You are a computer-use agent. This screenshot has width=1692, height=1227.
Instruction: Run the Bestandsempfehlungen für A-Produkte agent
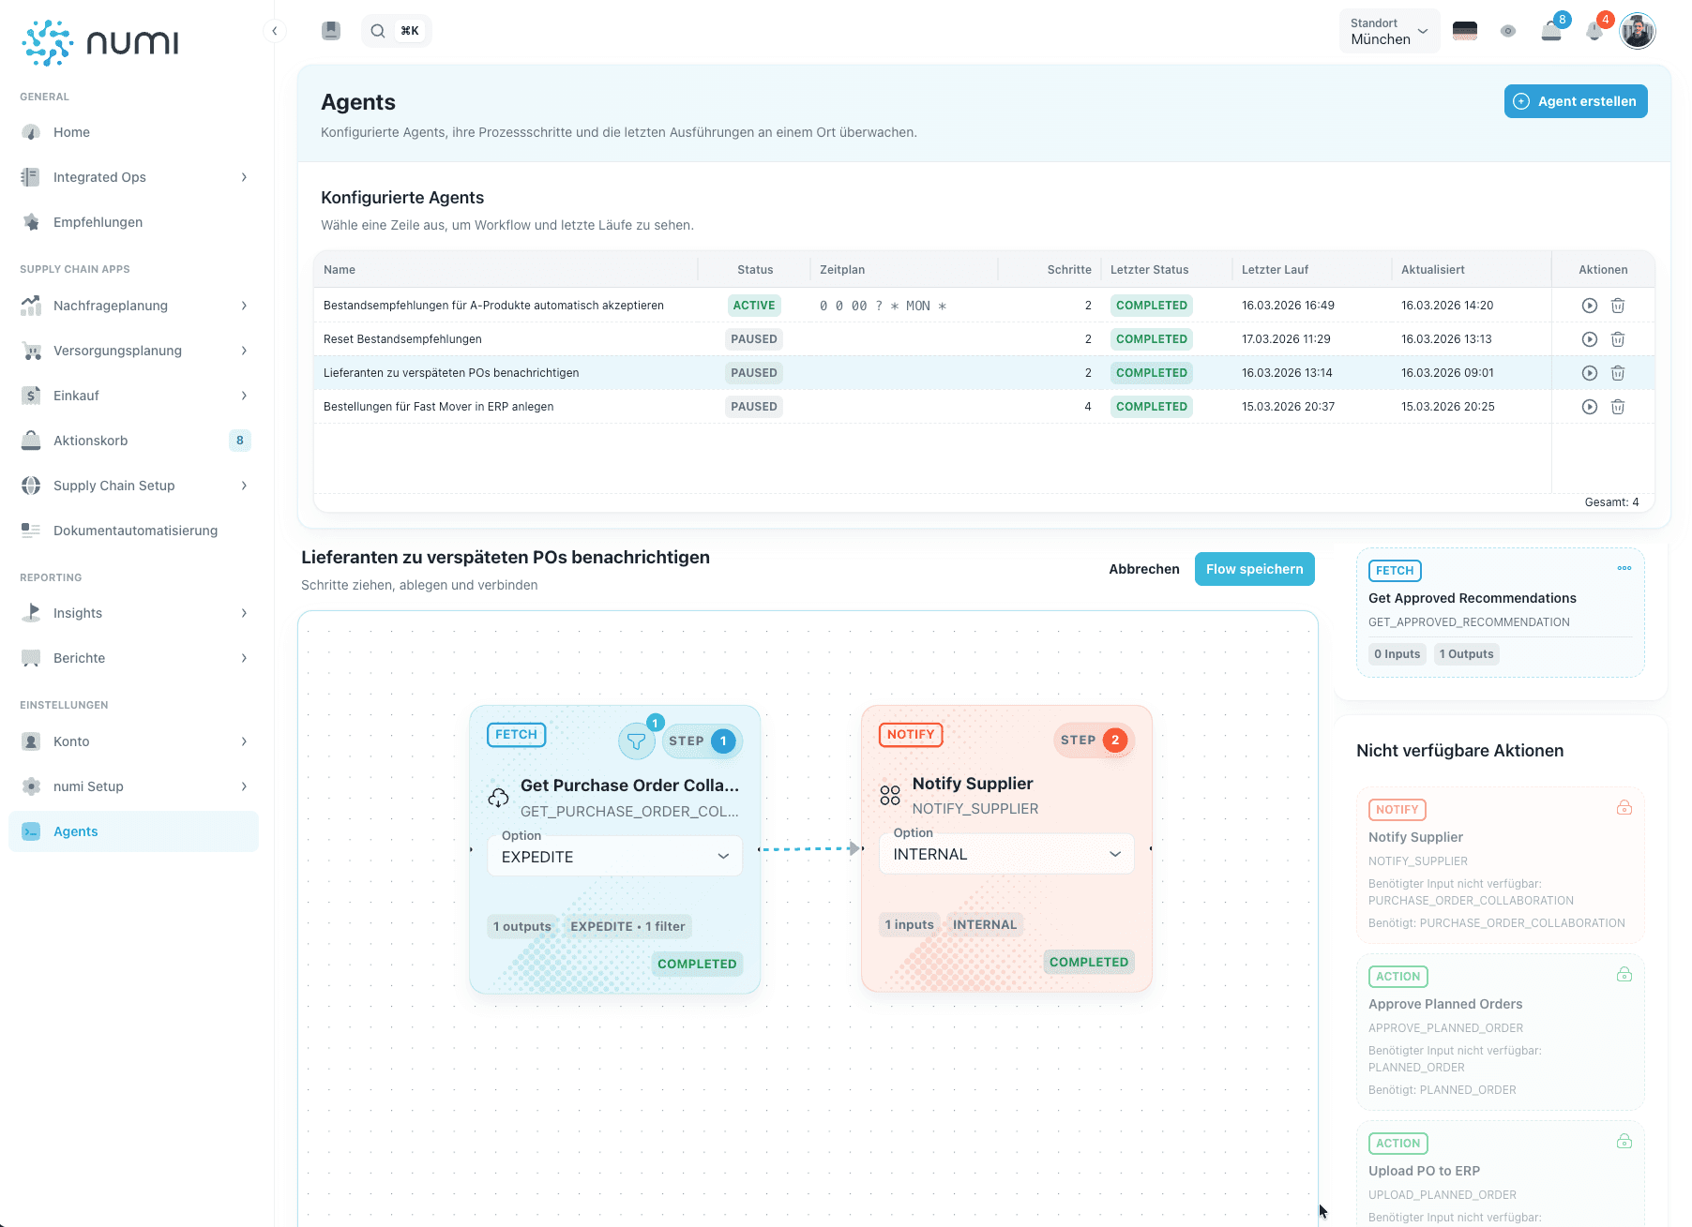1589,306
